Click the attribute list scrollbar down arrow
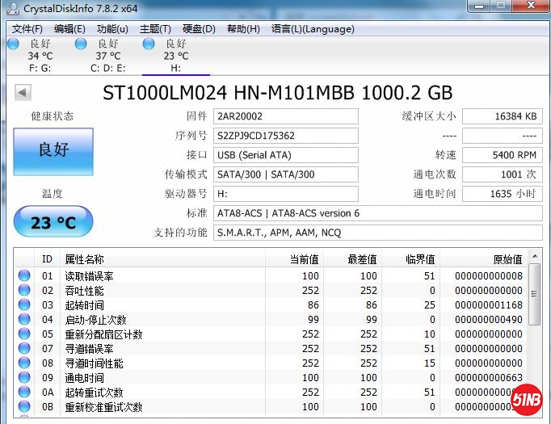Viewport: 551px width, 424px height. pyautogui.click(x=535, y=409)
